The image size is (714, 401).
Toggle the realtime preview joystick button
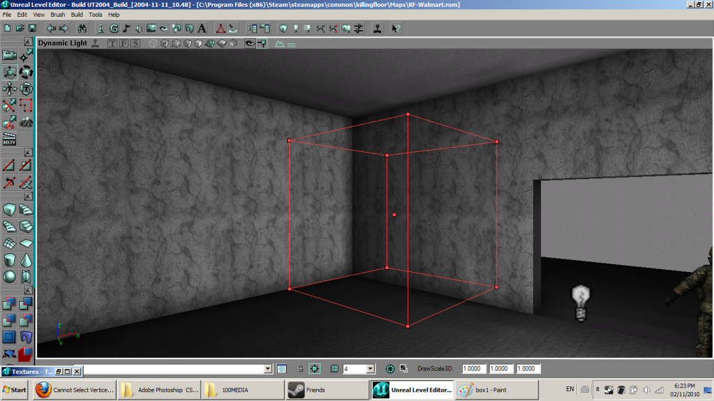tap(96, 43)
